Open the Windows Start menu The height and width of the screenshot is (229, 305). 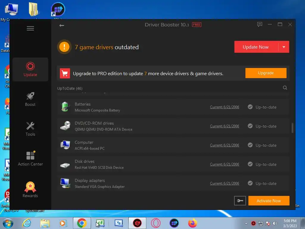8,223
